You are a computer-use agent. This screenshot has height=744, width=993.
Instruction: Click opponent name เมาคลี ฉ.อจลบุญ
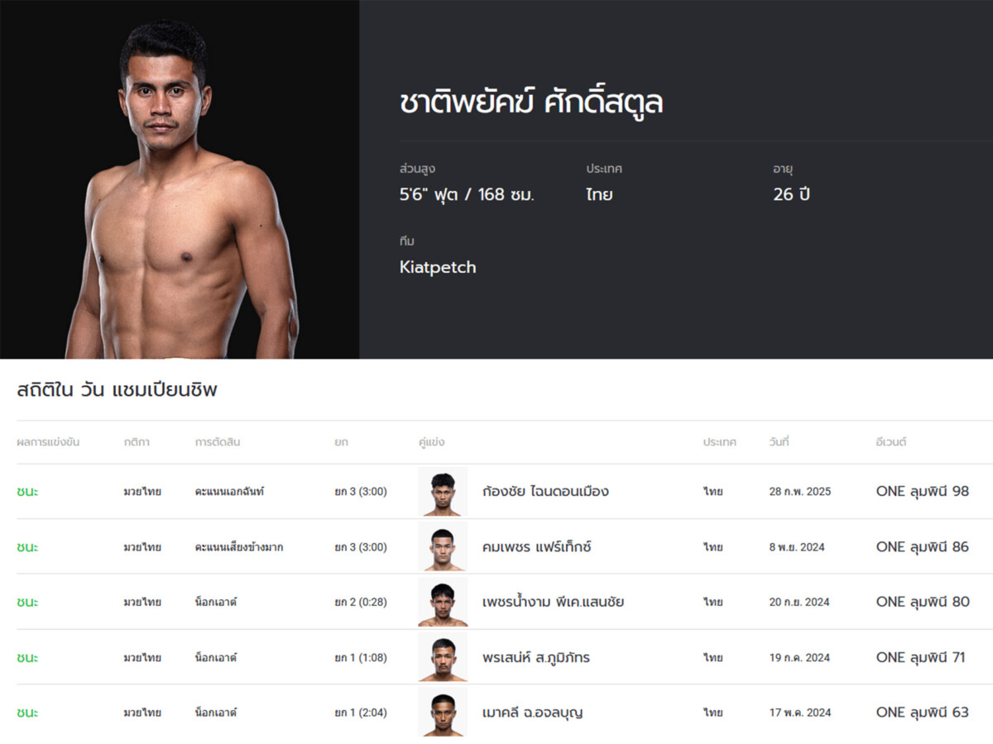532,712
